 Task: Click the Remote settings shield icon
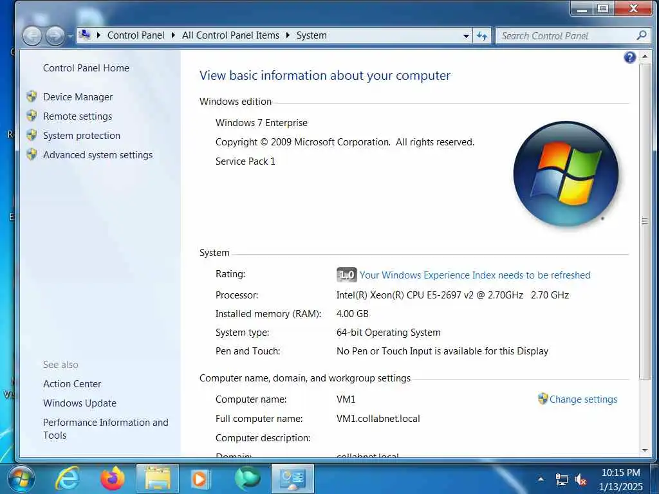point(32,116)
